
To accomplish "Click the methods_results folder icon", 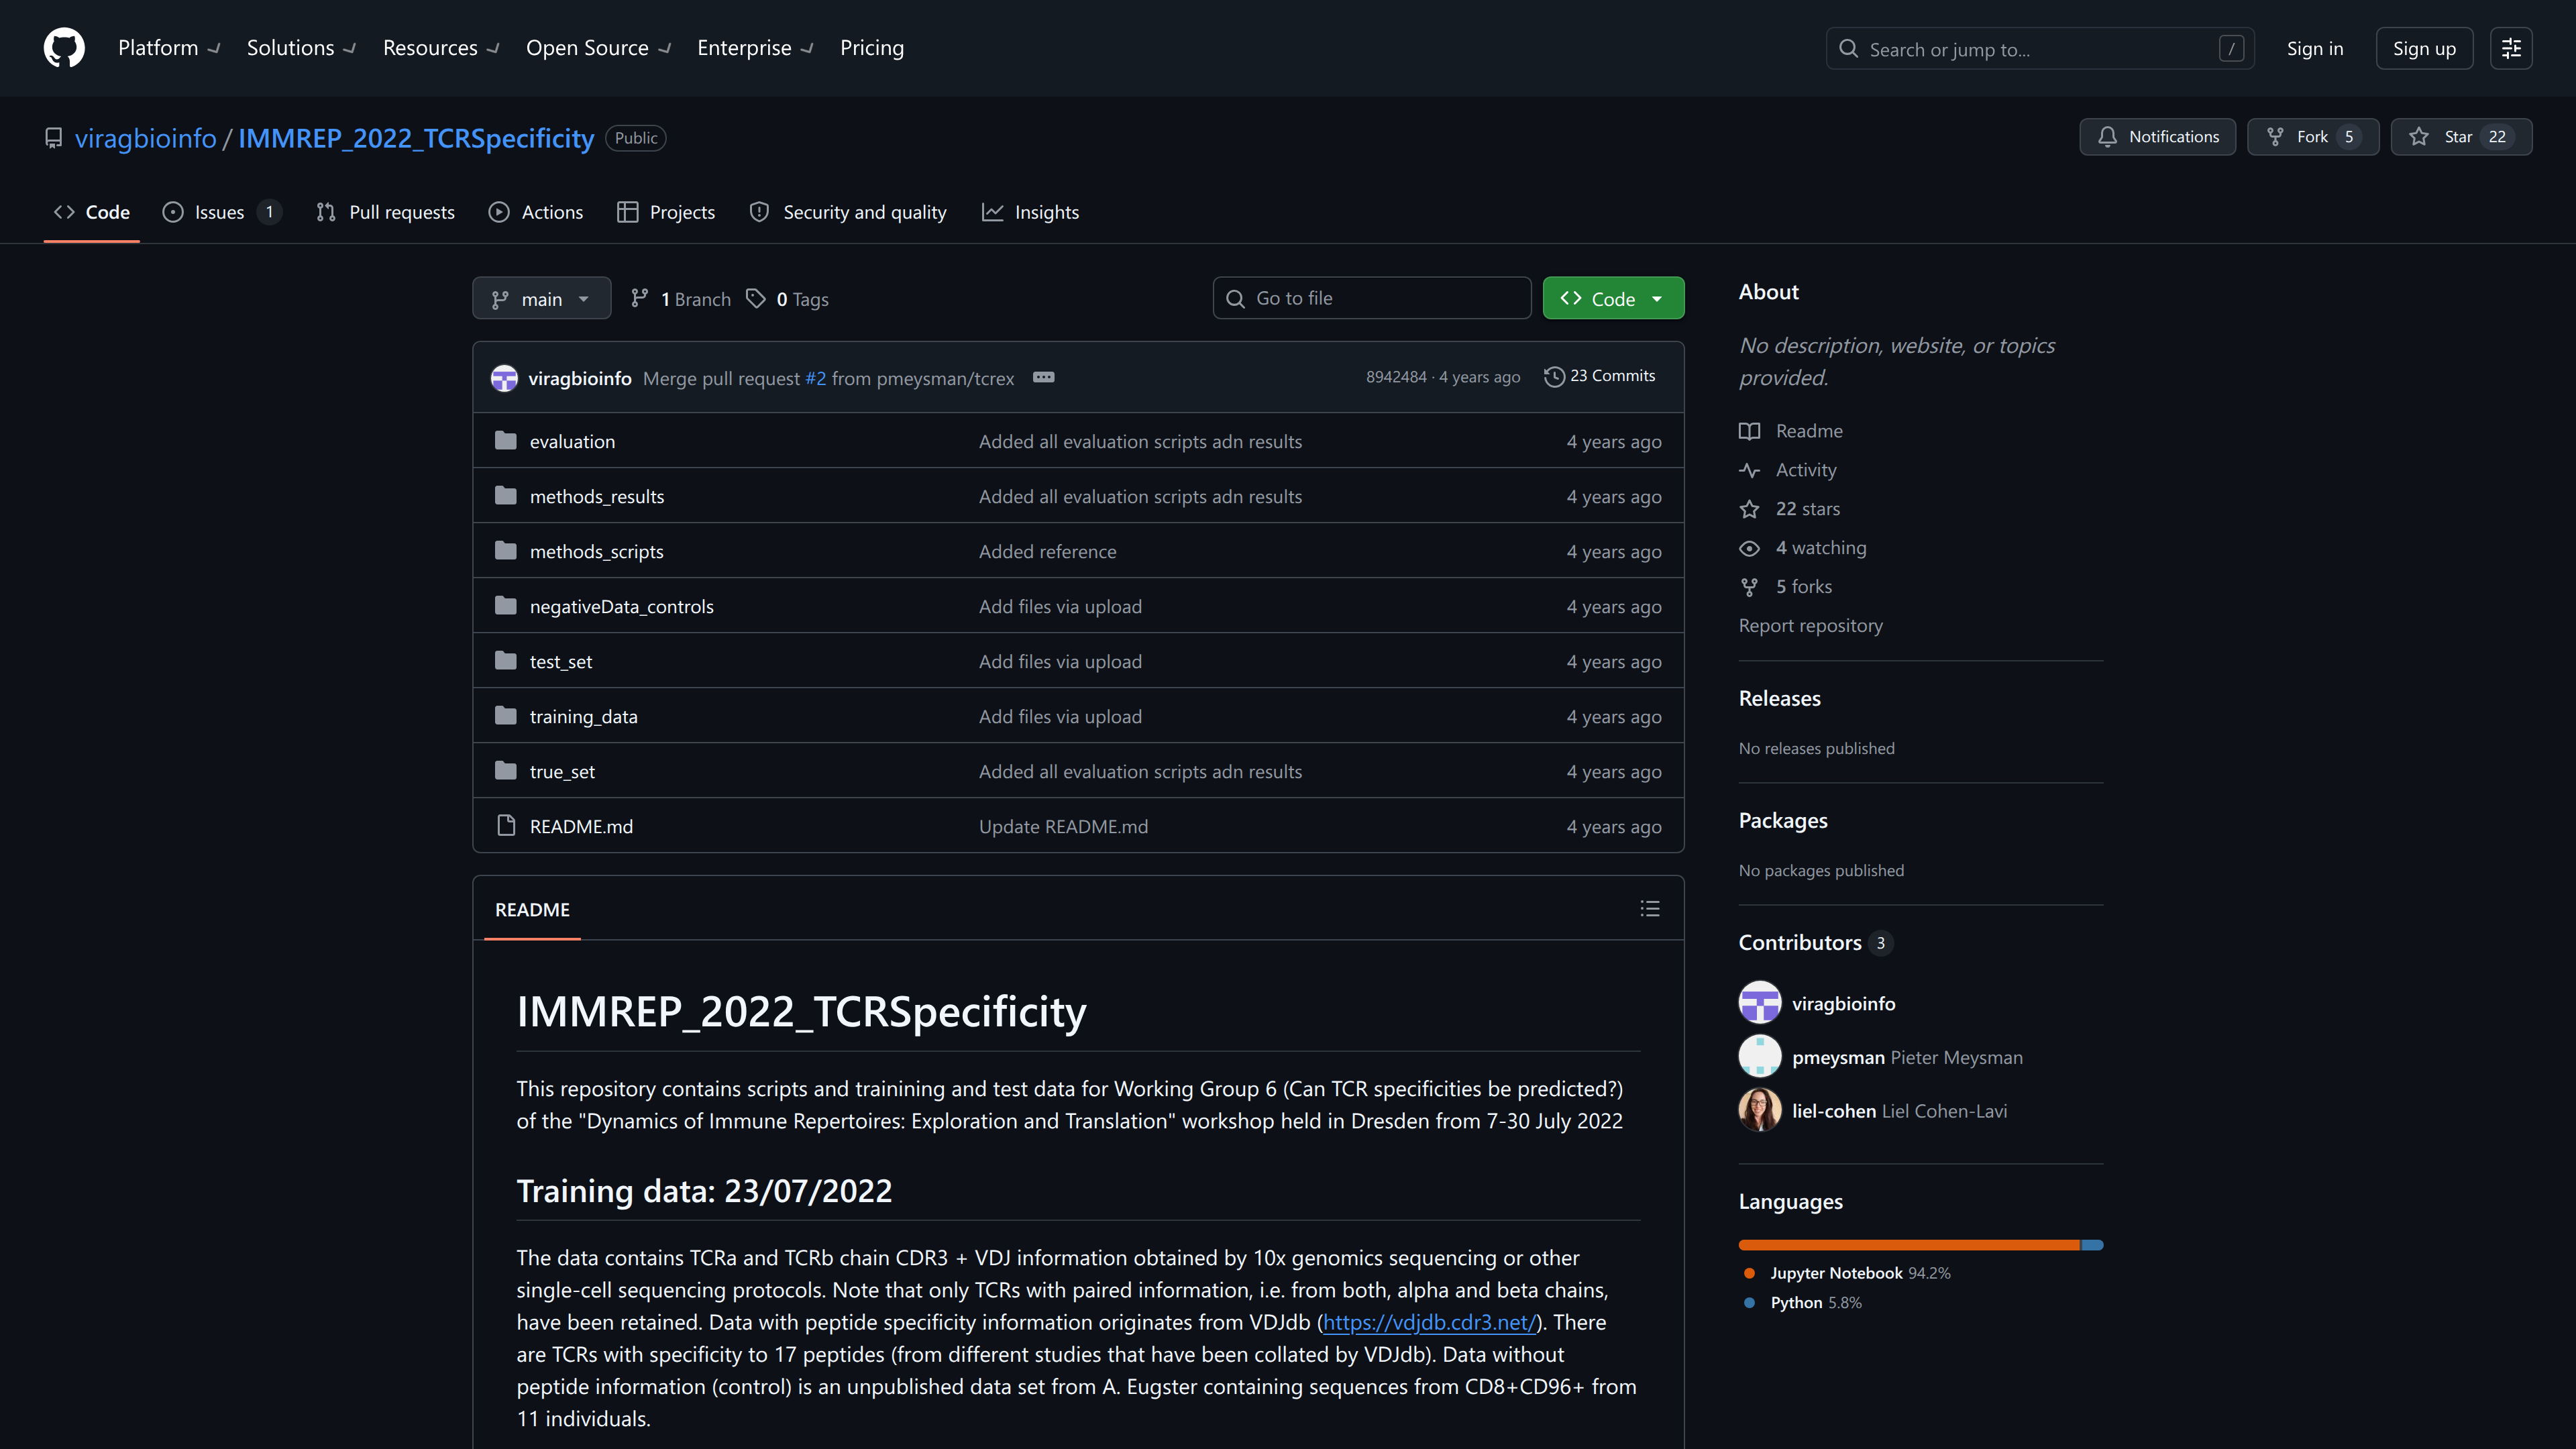I will coord(506,496).
